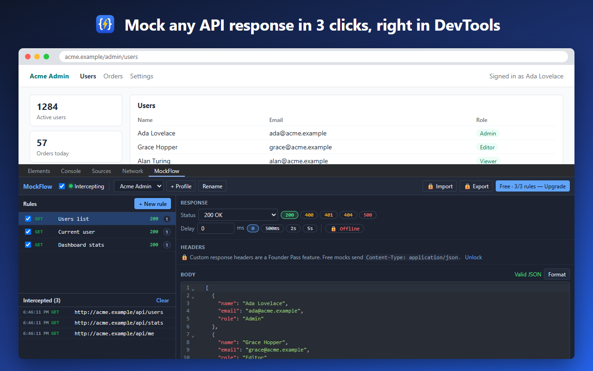Set status with the 404 chip
The height and width of the screenshot is (371, 593).
click(348, 215)
